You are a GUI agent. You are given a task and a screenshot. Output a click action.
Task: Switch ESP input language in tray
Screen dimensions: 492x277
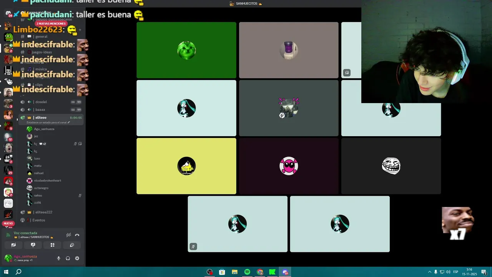456,272
